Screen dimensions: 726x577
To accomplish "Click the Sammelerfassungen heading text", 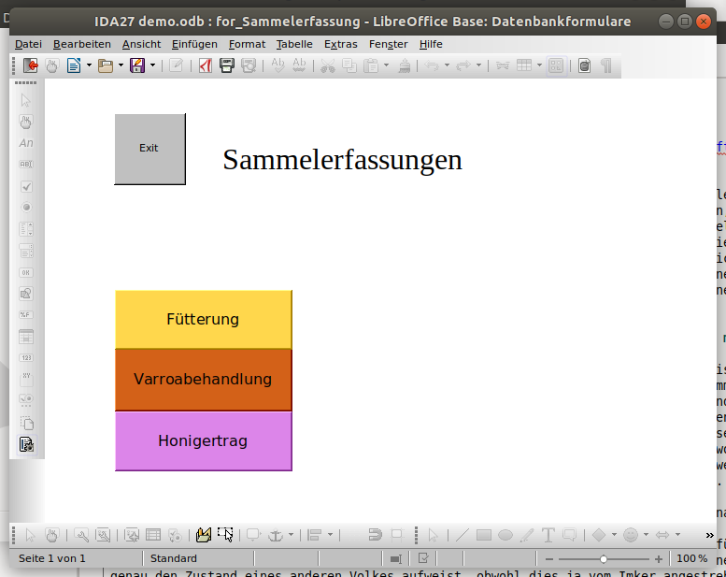I will (343, 160).
